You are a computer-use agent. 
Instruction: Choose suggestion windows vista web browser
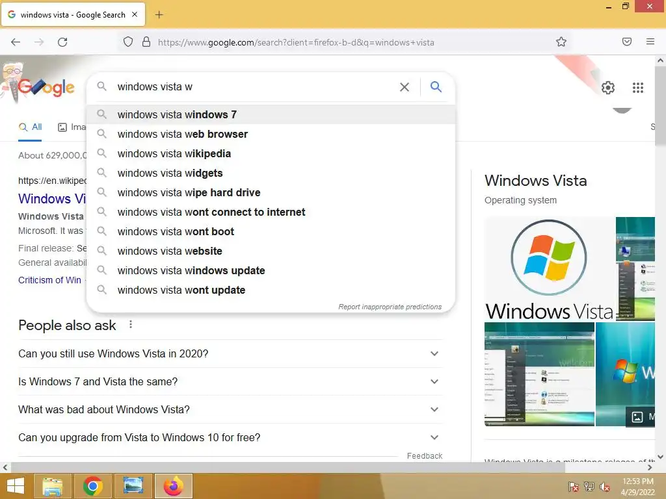(271, 134)
